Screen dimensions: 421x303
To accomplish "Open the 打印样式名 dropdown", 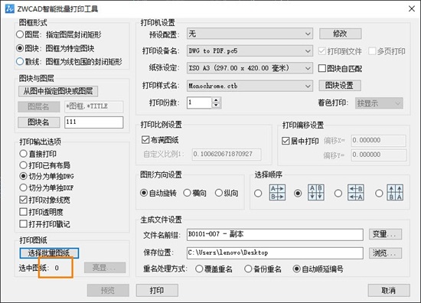I will (250, 86).
